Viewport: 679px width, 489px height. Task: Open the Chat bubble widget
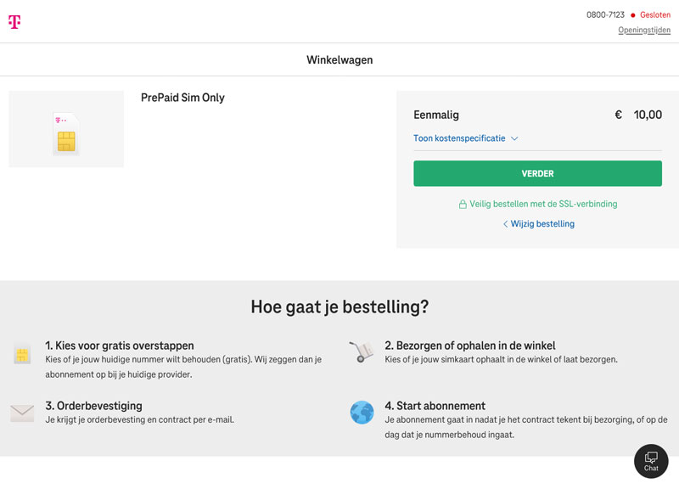[x=651, y=461]
